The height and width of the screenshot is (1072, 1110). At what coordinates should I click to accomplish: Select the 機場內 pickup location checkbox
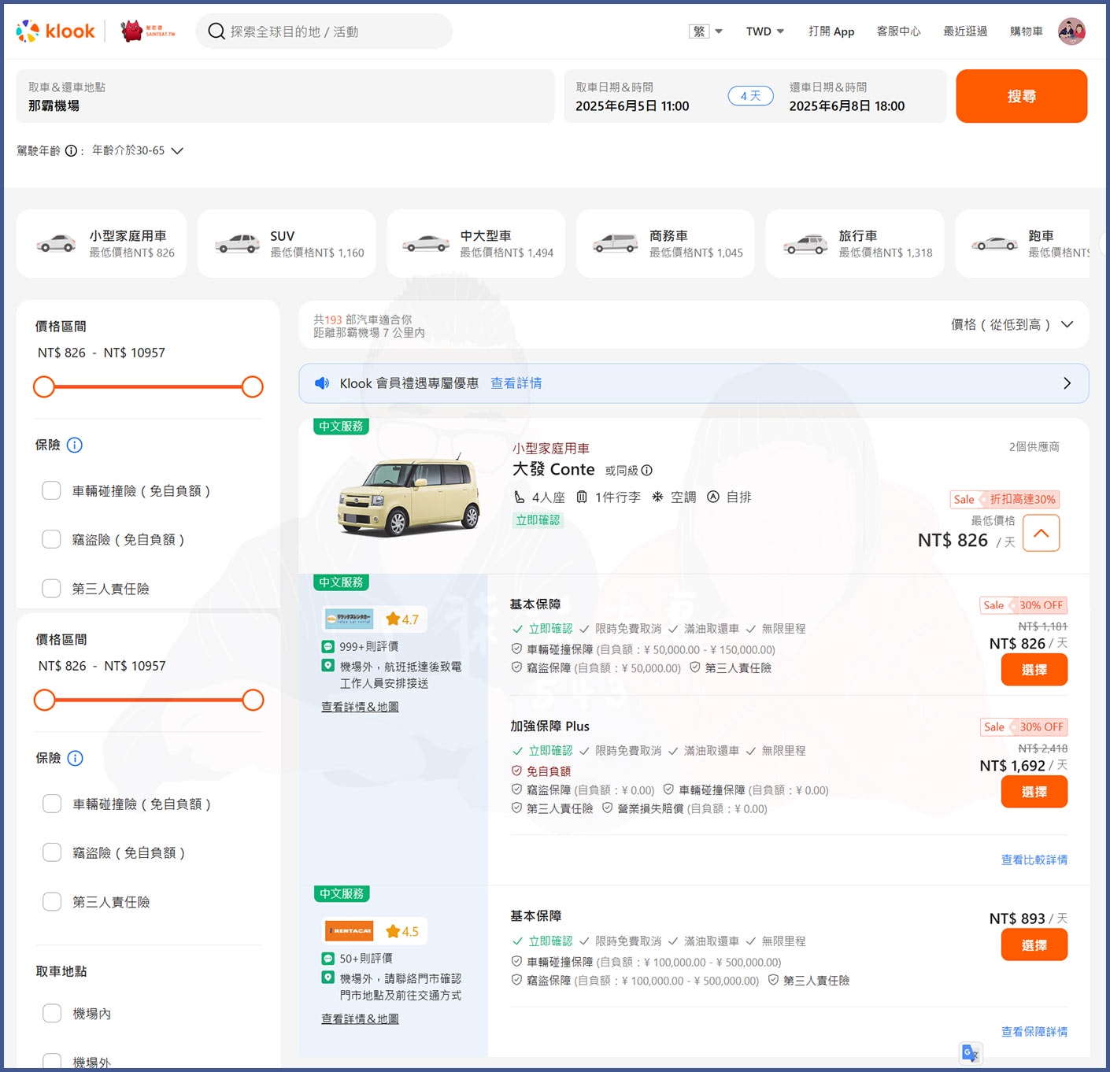[51, 1013]
